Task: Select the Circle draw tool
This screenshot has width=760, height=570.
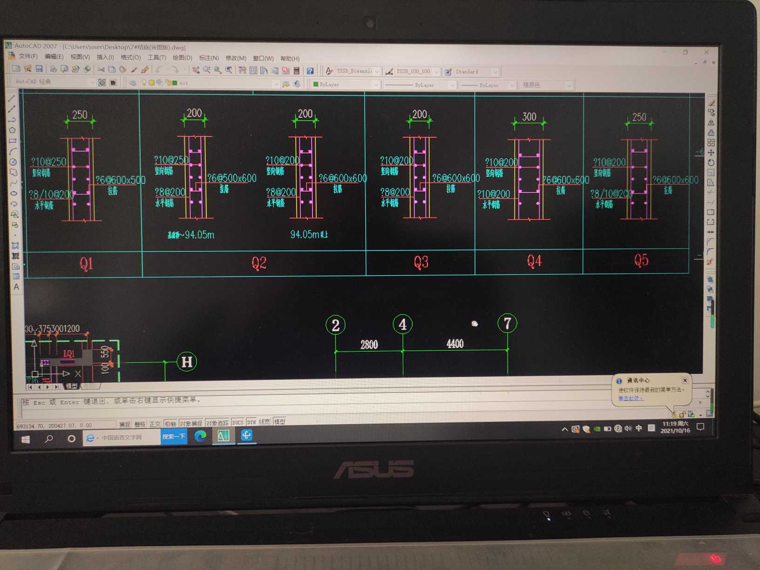Action: click(x=13, y=162)
